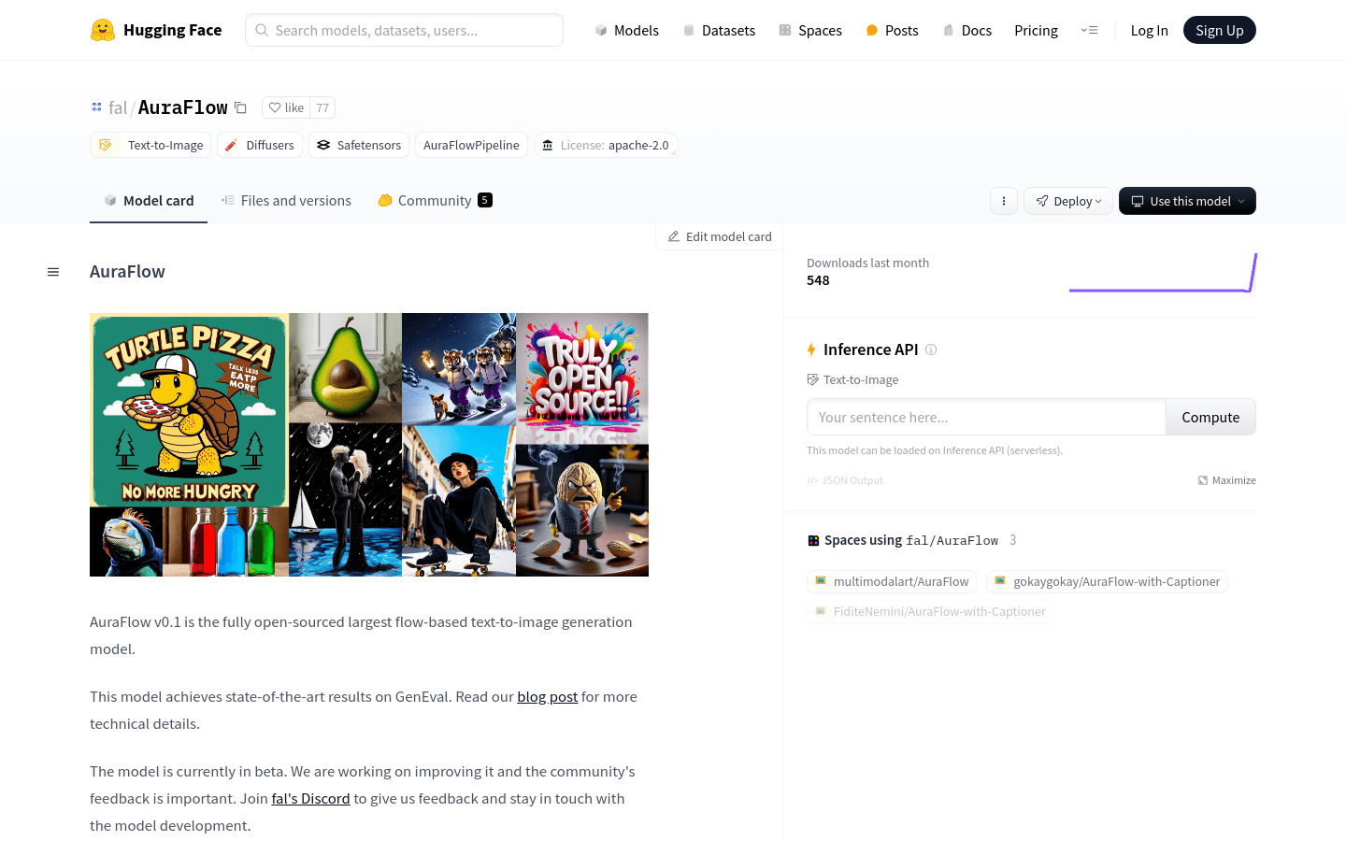Screen dimensions: 1346x841
Task: Open the three-dot options menu
Action: pos(1004,201)
